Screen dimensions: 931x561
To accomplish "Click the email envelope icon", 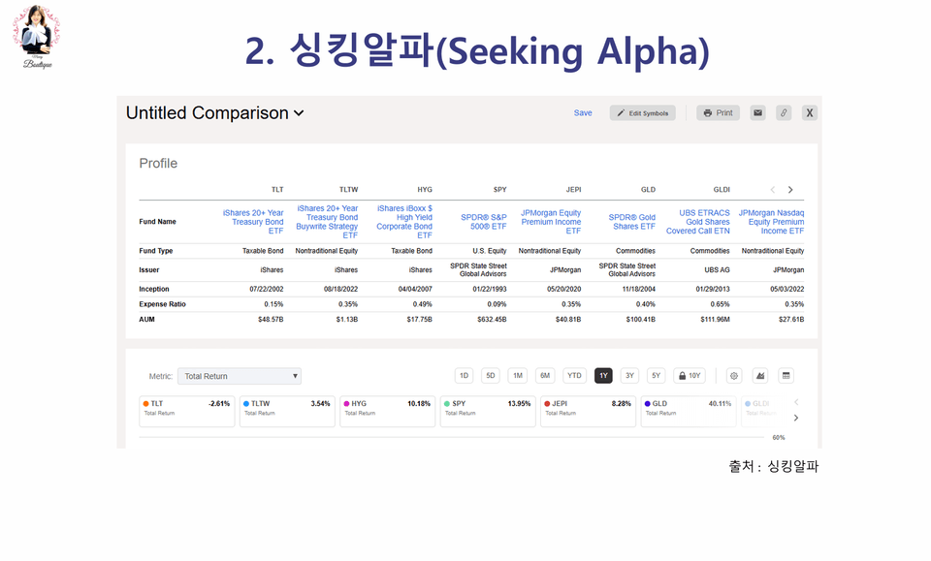I will pos(757,112).
